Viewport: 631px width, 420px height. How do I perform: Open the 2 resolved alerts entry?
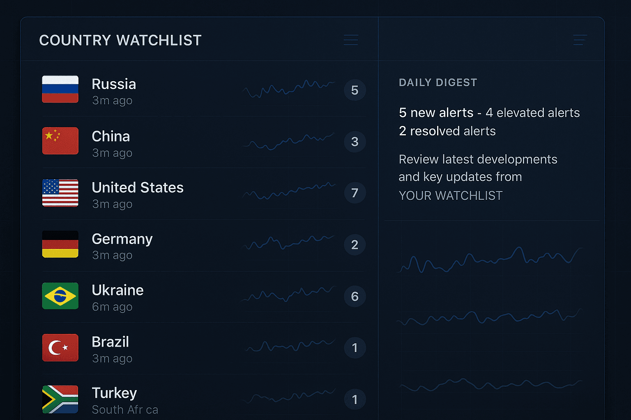coord(447,131)
